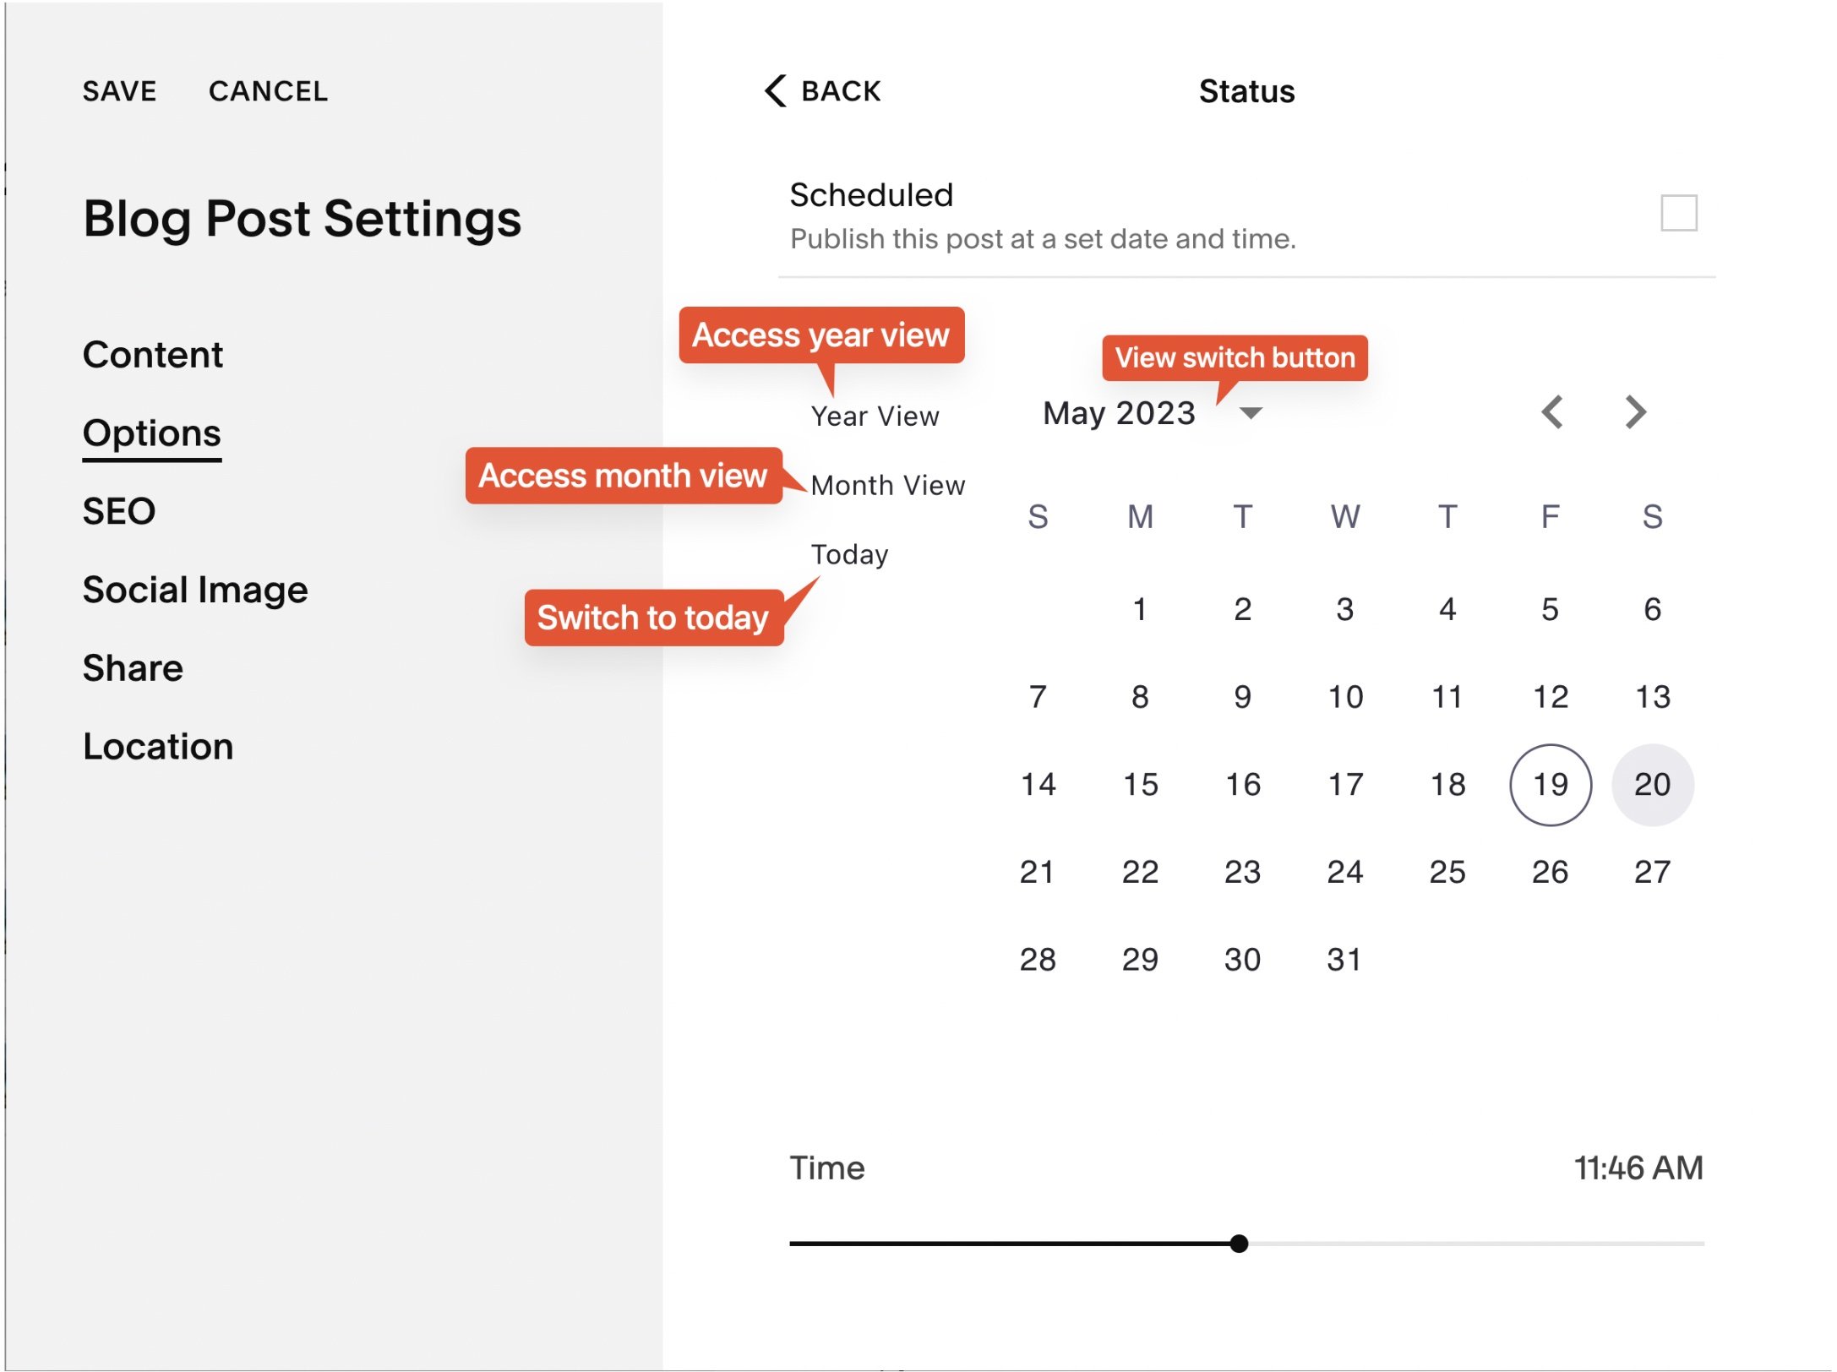Image resolution: width=1837 pixels, height=1372 pixels.
Task: Click calendar date 26
Action: pyautogui.click(x=1551, y=872)
